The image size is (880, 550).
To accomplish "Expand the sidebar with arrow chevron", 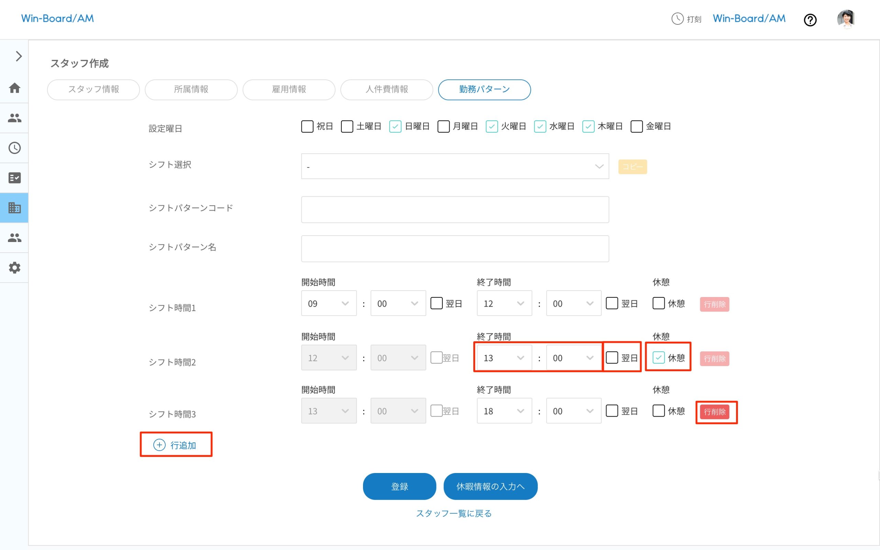I will tap(19, 56).
